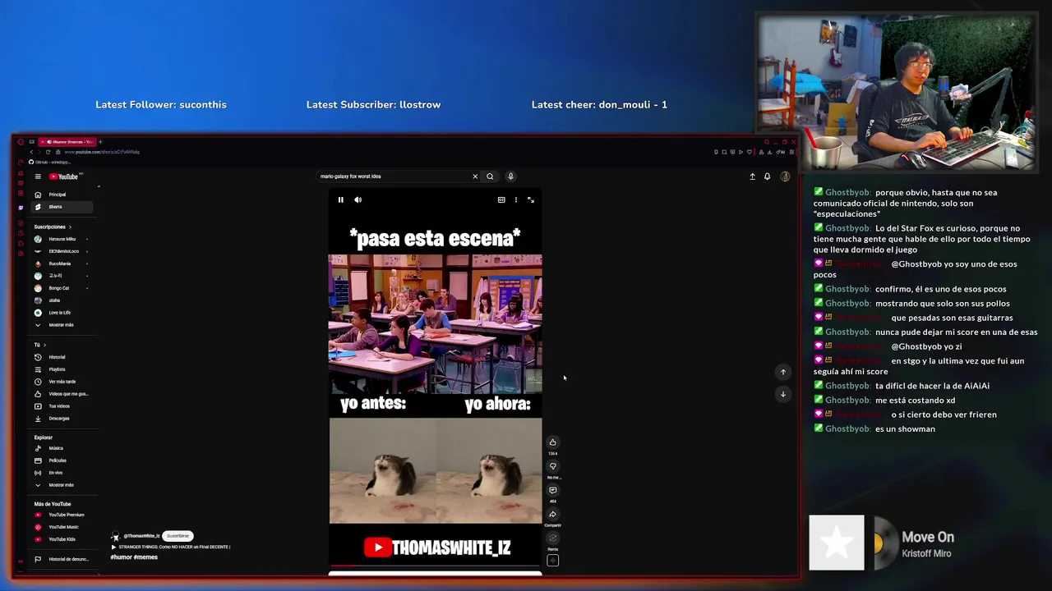1052x591 pixels.
Task: Show more subscriptions with Mostrar más
Action: pos(62,325)
